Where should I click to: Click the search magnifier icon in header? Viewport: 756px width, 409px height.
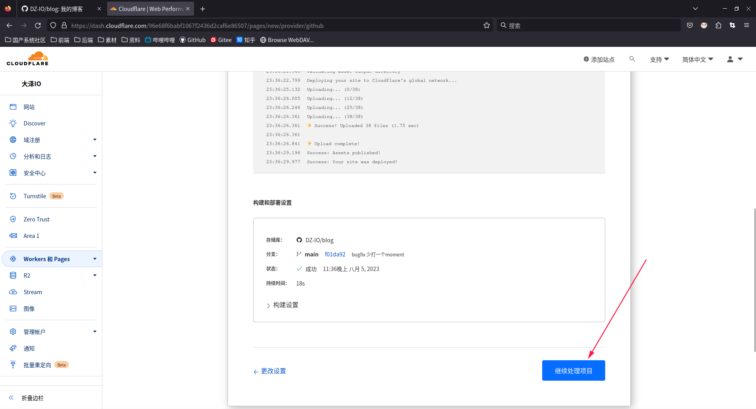coord(632,59)
